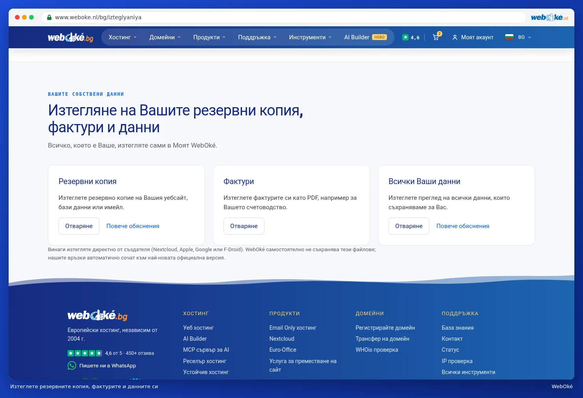The height and width of the screenshot is (398, 583).
Task: Open Реселър хостинг footer link
Action: (x=205, y=361)
